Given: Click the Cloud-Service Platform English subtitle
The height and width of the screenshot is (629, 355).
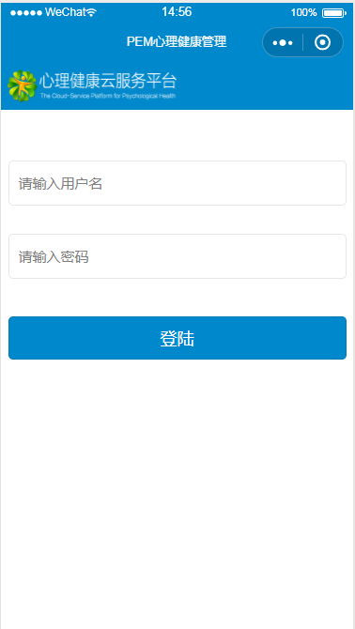Looking at the screenshot, I should (x=107, y=96).
